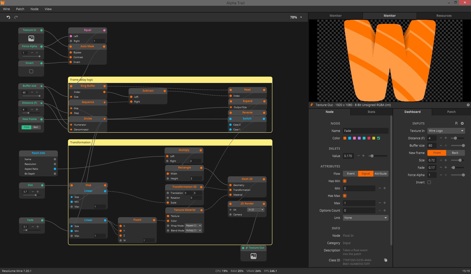Click the undo arrow icon

(x=8, y=17)
